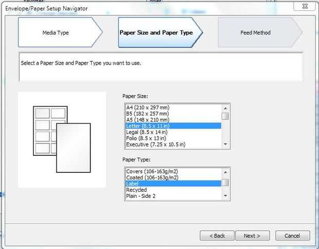Click Paper Size list scroll up arrow
Image resolution: width=319 pixels, height=249 pixels.
[225, 108]
